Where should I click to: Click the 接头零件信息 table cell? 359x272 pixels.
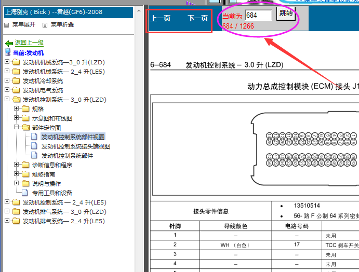tap(211, 211)
